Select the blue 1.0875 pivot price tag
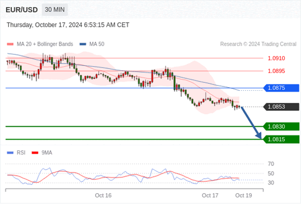301x204 pixels. [281, 88]
